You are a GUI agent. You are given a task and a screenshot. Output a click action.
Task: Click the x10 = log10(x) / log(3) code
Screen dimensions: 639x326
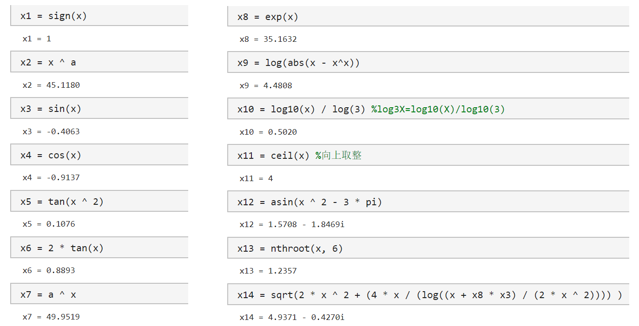click(x=301, y=110)
